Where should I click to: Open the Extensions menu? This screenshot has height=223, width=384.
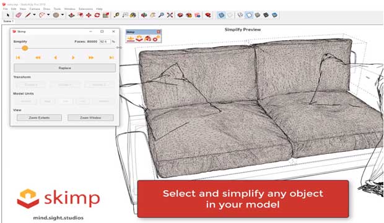[x=85, y=9]
